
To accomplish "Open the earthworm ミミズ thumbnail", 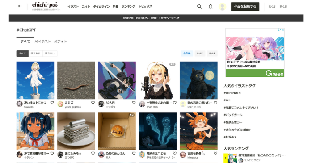I will click(x=76, y=80).
